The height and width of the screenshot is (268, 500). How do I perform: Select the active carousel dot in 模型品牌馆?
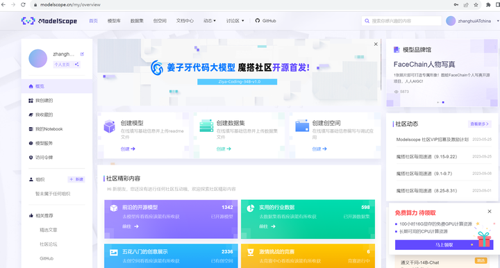[x=443, y=102]
